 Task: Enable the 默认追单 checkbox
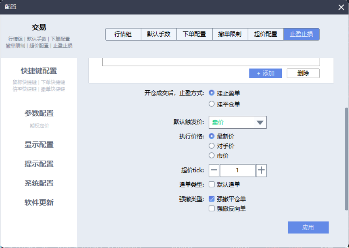click(x=211, y=184)
